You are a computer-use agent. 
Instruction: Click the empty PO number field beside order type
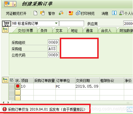click(72, 23)
